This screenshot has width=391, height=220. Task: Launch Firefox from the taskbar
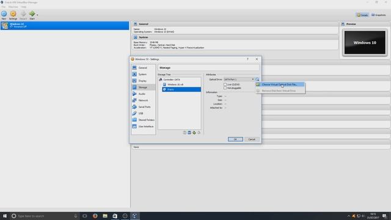click(95, 216)
